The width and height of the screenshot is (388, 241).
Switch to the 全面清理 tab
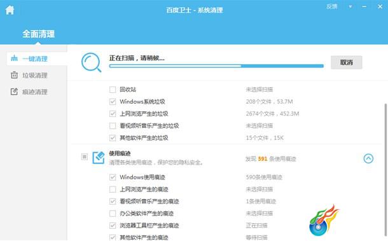pos(38,34)
